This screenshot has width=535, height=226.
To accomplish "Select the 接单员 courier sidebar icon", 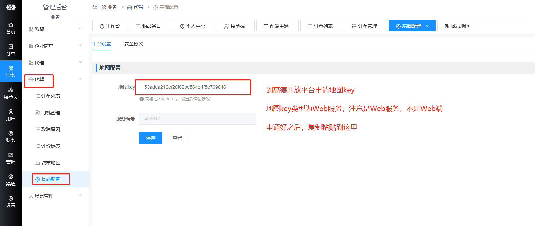I will [11, 93].
